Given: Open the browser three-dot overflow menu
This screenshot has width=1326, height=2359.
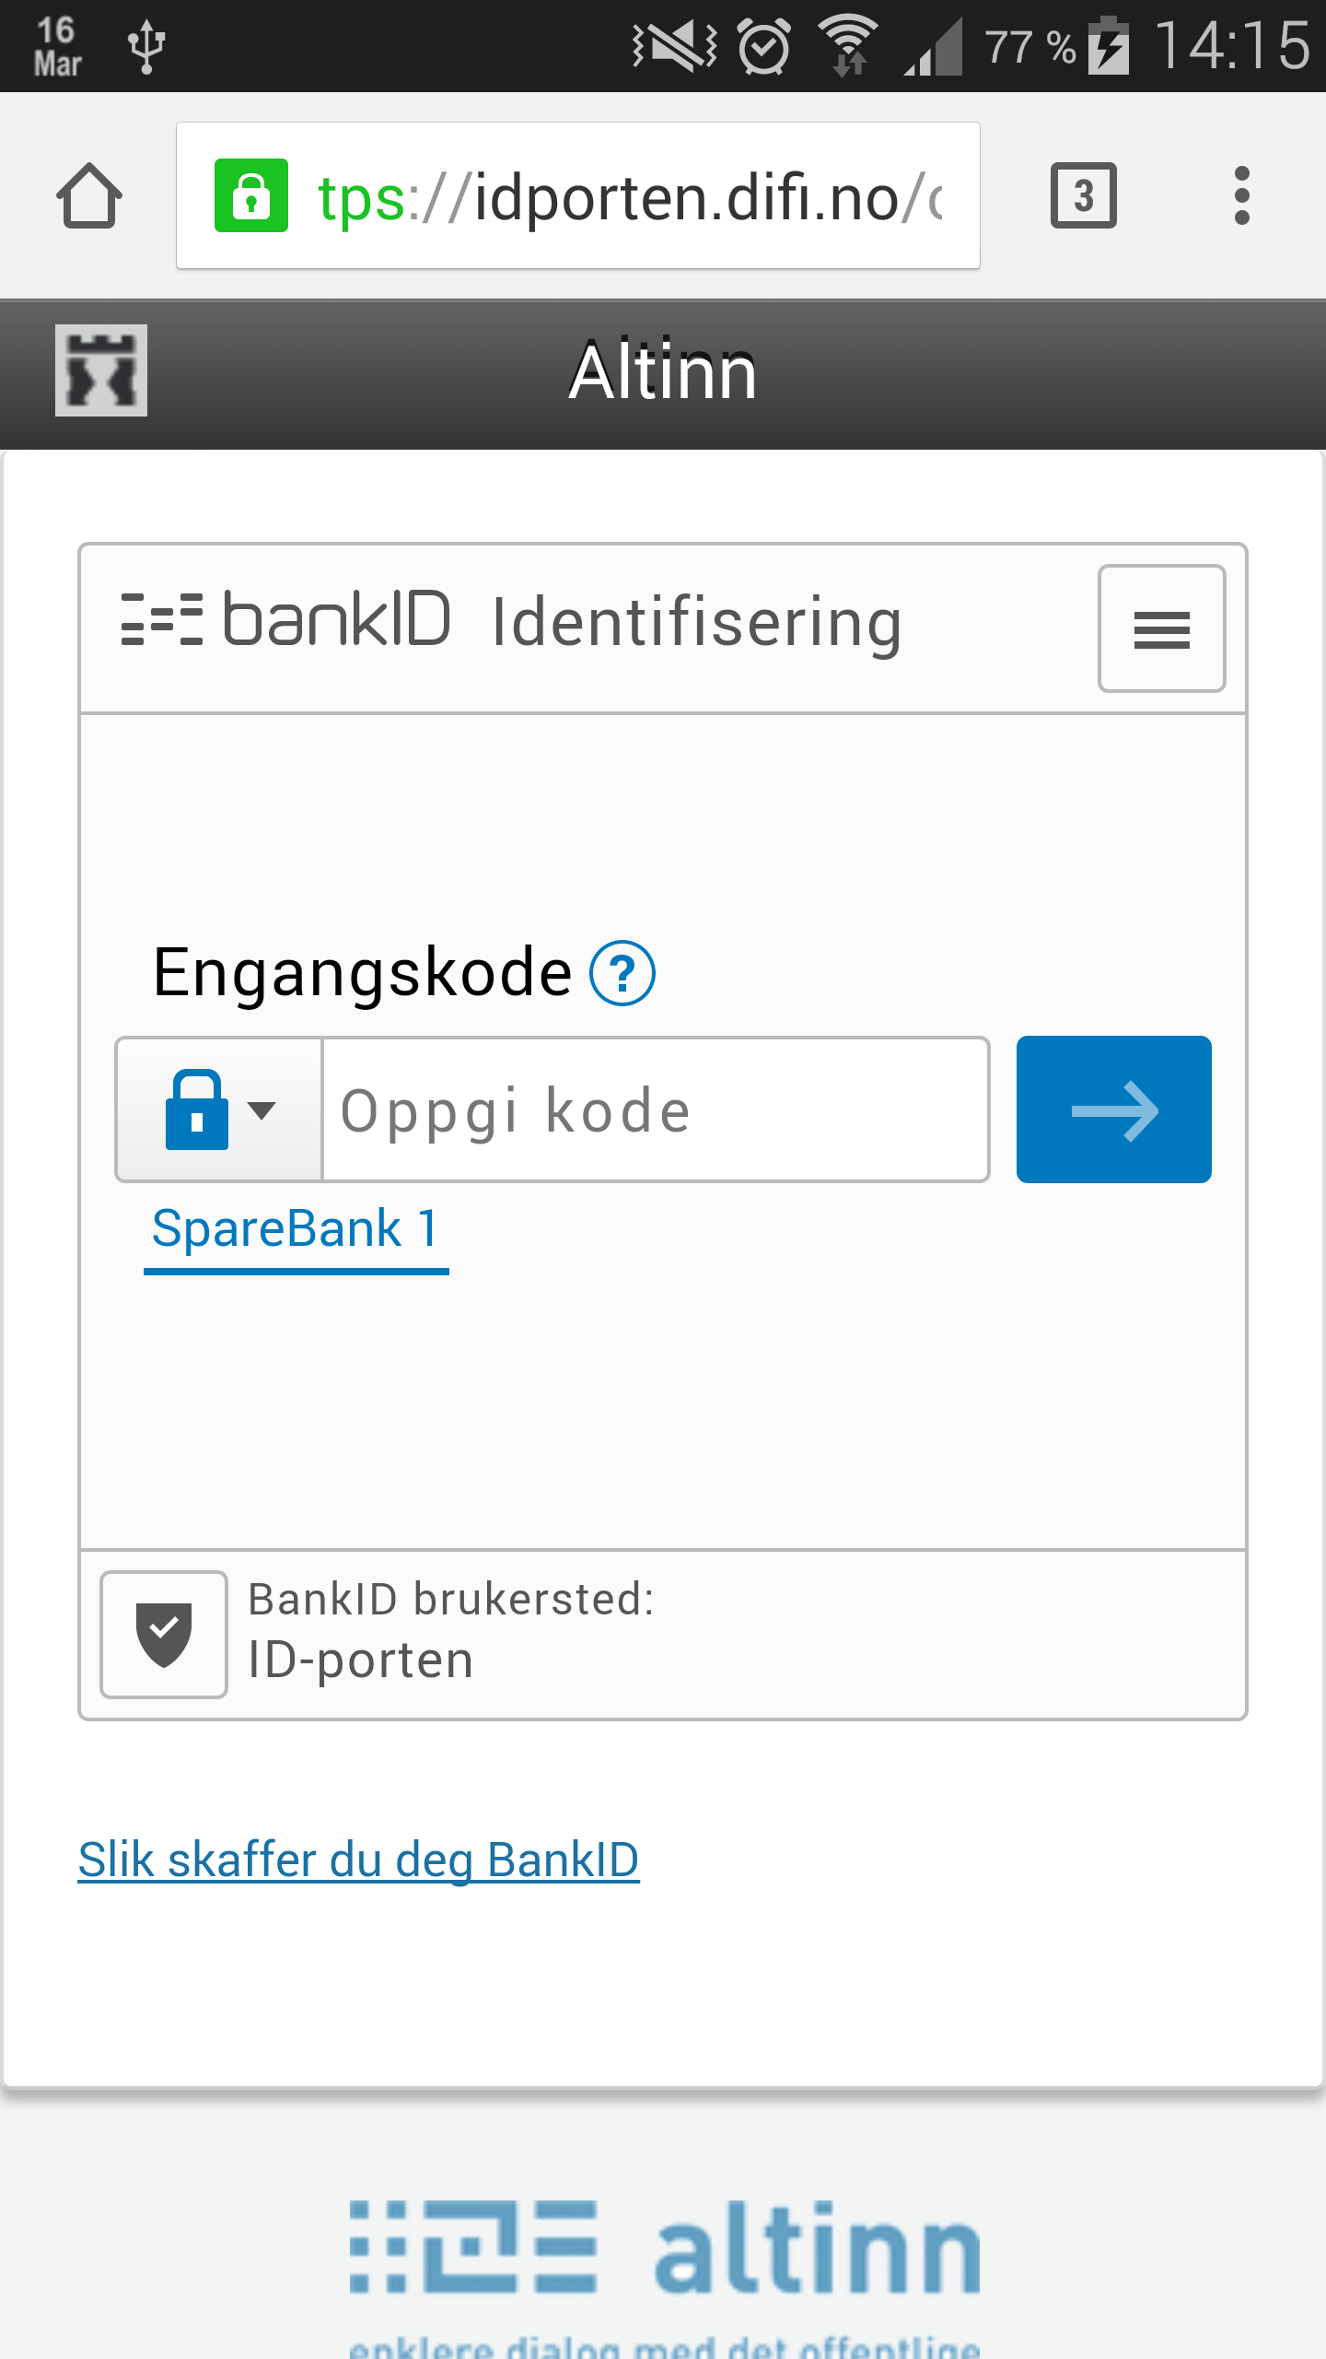Looking at the screenshot, I should pyautogui.click(x=1241, y=195).
